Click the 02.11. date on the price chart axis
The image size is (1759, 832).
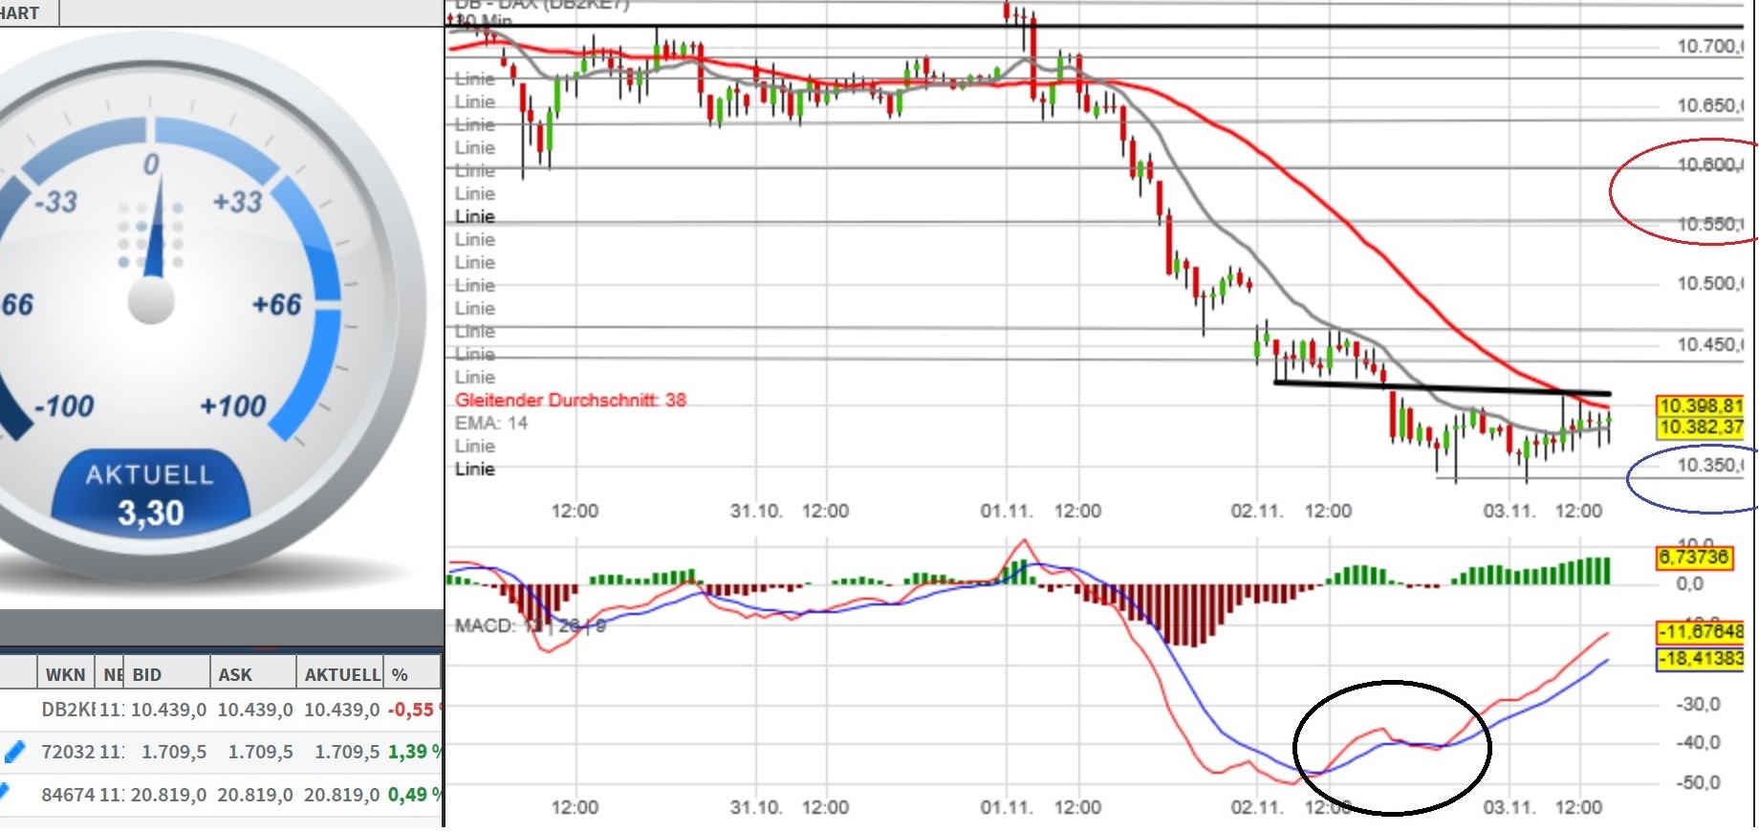(1257, 511)
